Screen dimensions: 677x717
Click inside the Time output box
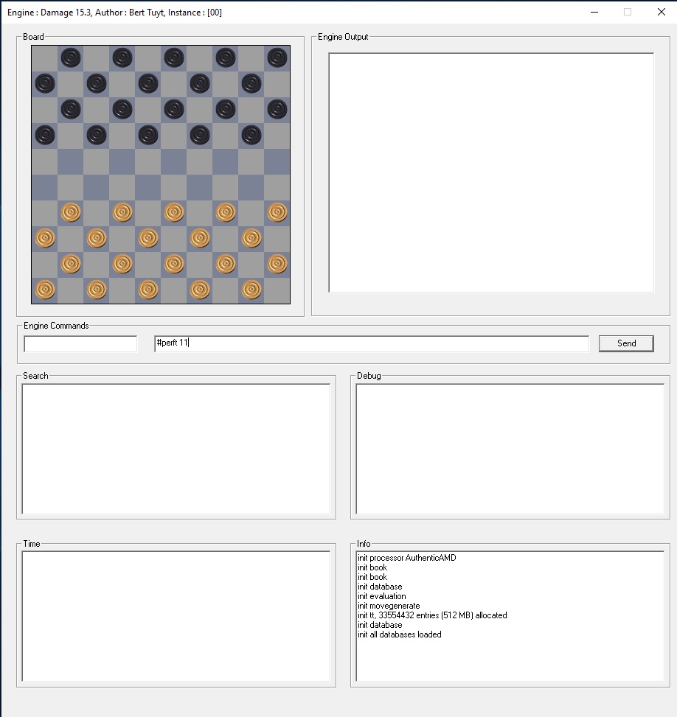(176, 616)
